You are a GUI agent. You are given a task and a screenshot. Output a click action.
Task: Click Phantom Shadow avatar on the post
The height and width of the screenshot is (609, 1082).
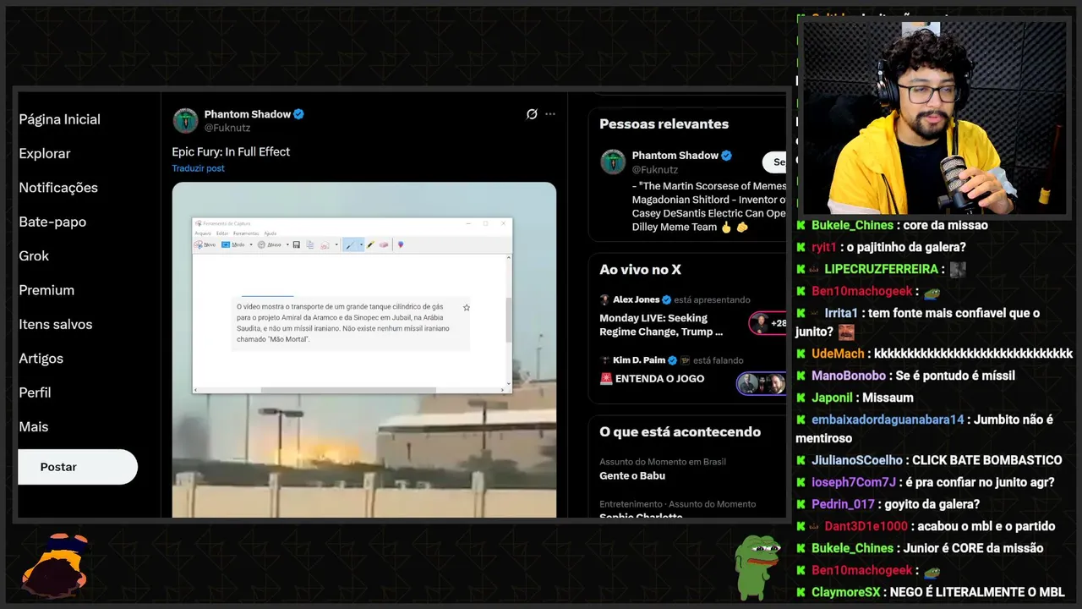point(185,120)
